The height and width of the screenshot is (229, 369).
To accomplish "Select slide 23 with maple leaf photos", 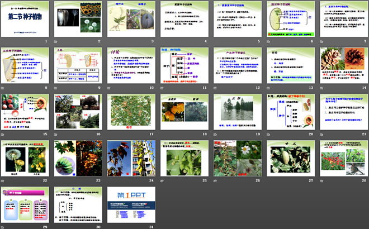I will (x=79, y=159).
